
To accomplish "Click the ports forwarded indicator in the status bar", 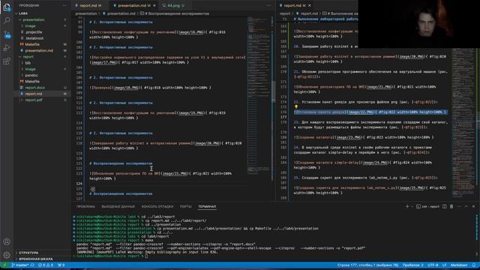I will tap(61, 265).
